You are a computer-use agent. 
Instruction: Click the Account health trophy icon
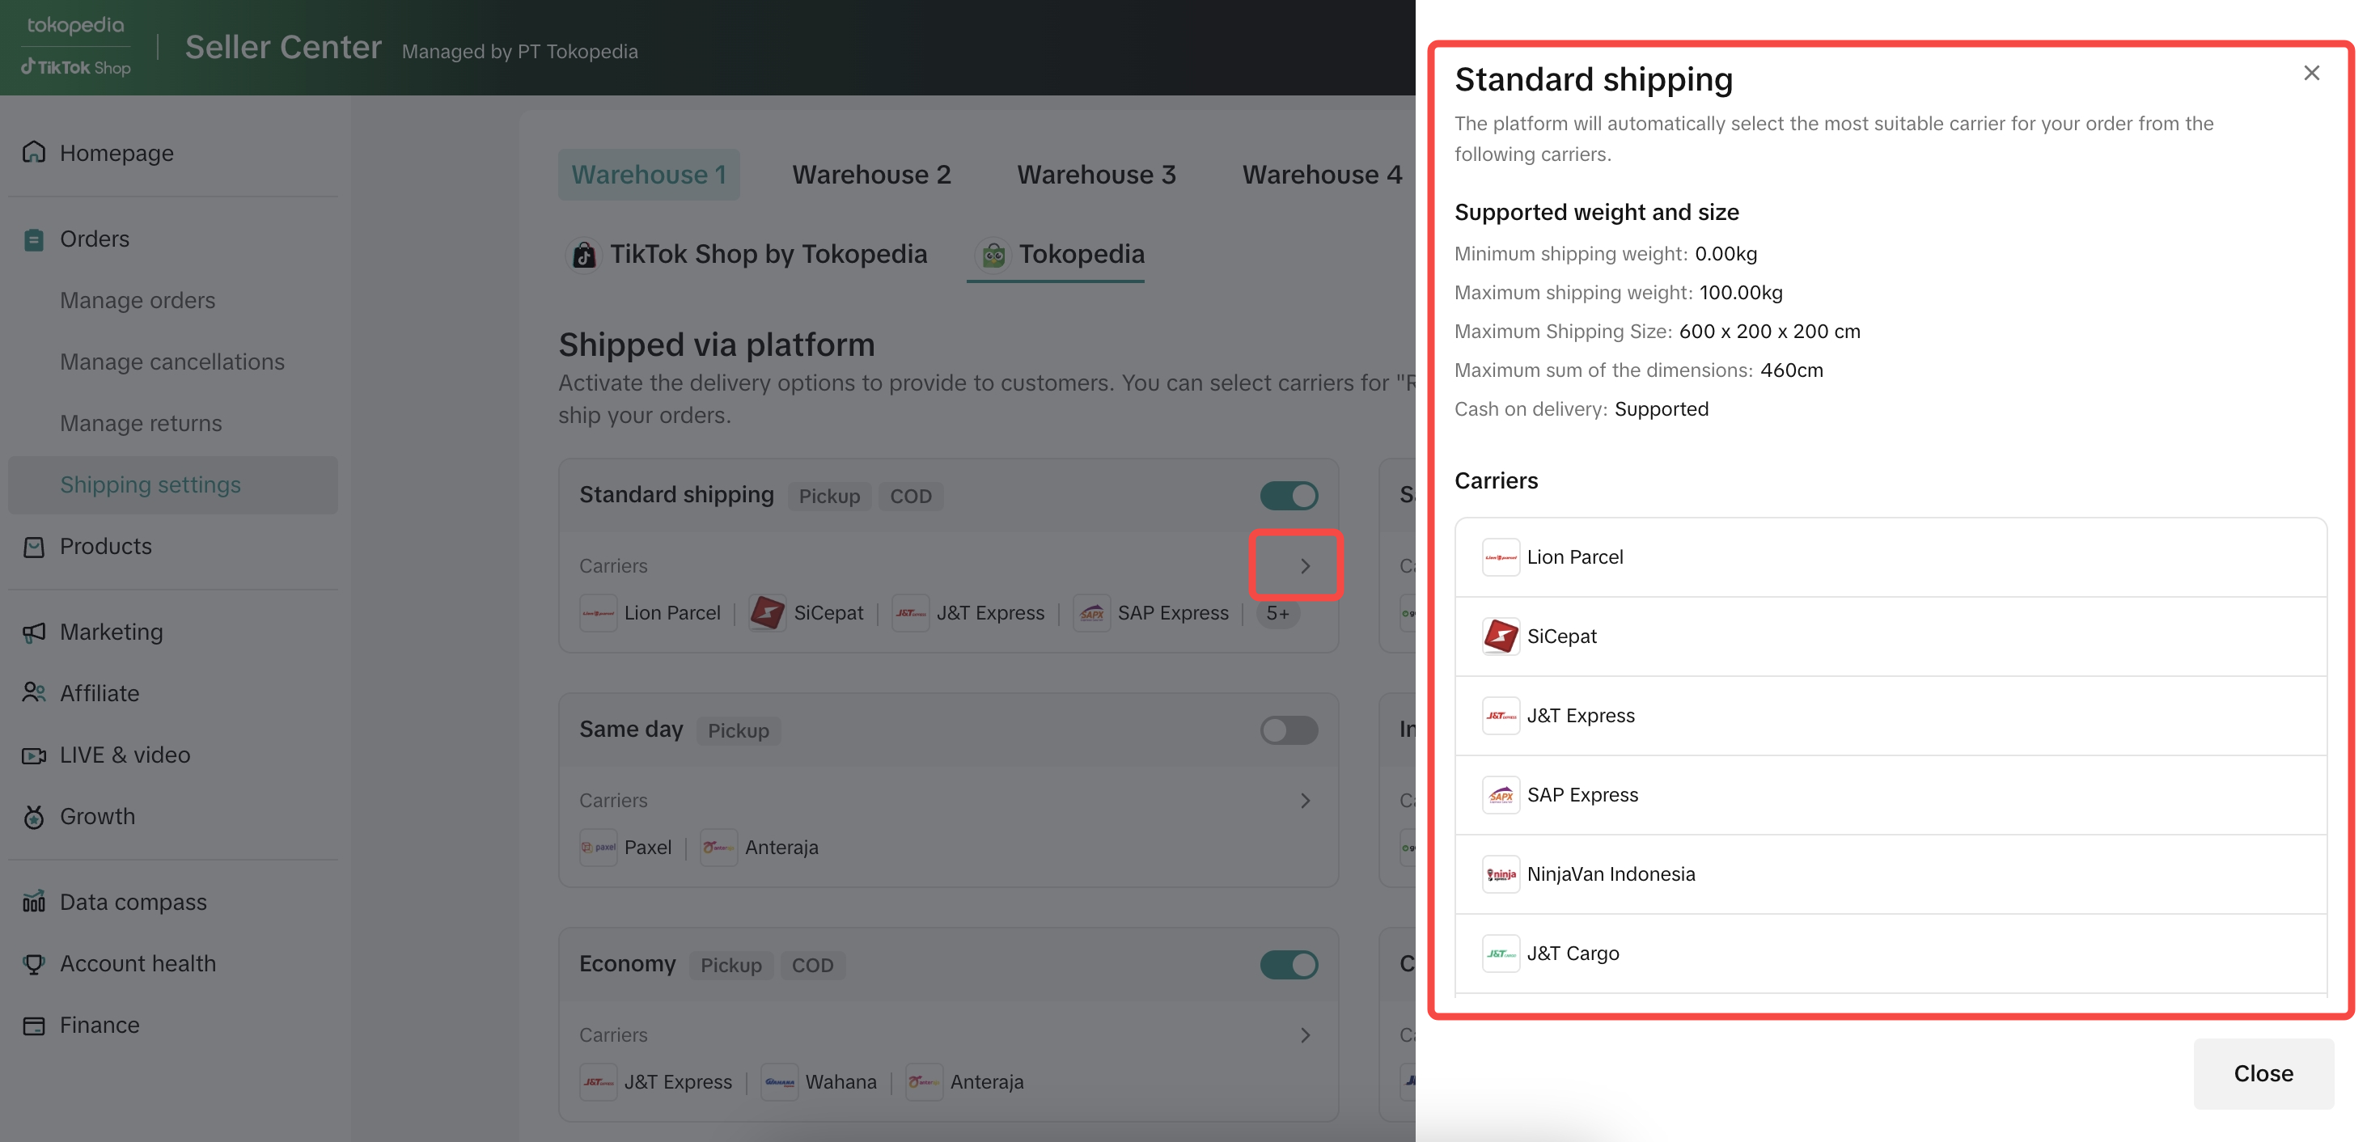coord(34,964)
